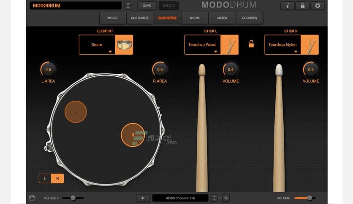Click the AERIS Chorus-1 116 groove field
Viewport: 353px width, 204px height.
point(180,198)
